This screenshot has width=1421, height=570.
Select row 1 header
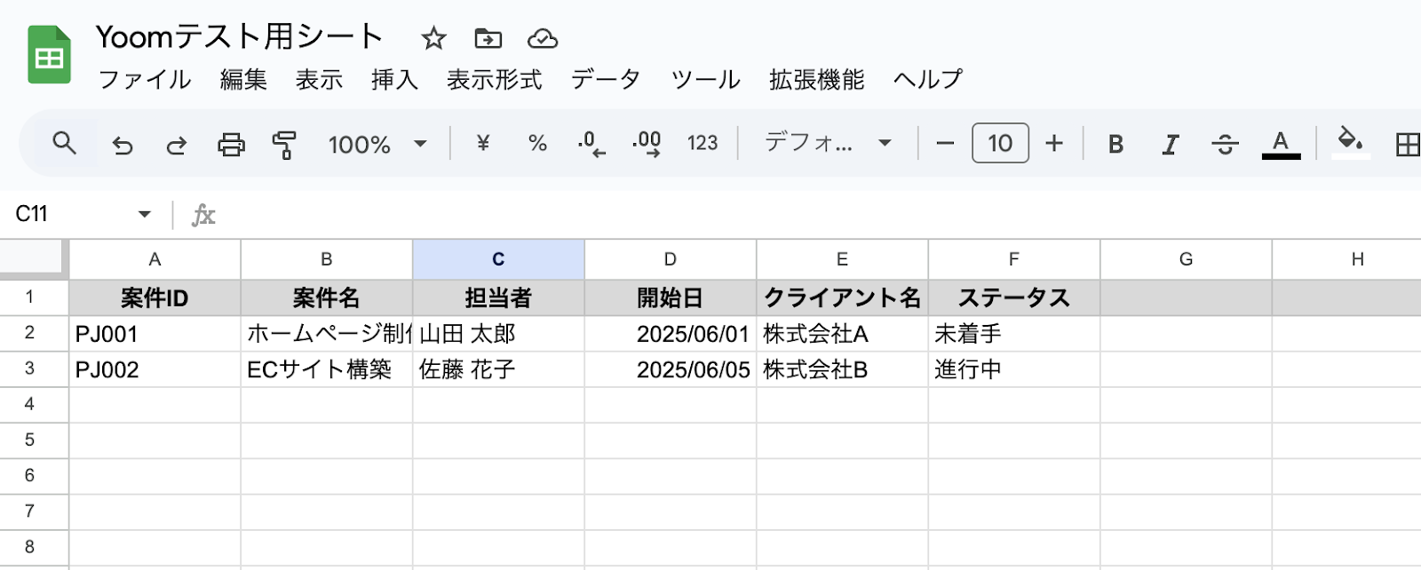[34, 297]
